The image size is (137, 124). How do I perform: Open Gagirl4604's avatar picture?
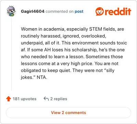pyautogui.click(x=11, y=11)
